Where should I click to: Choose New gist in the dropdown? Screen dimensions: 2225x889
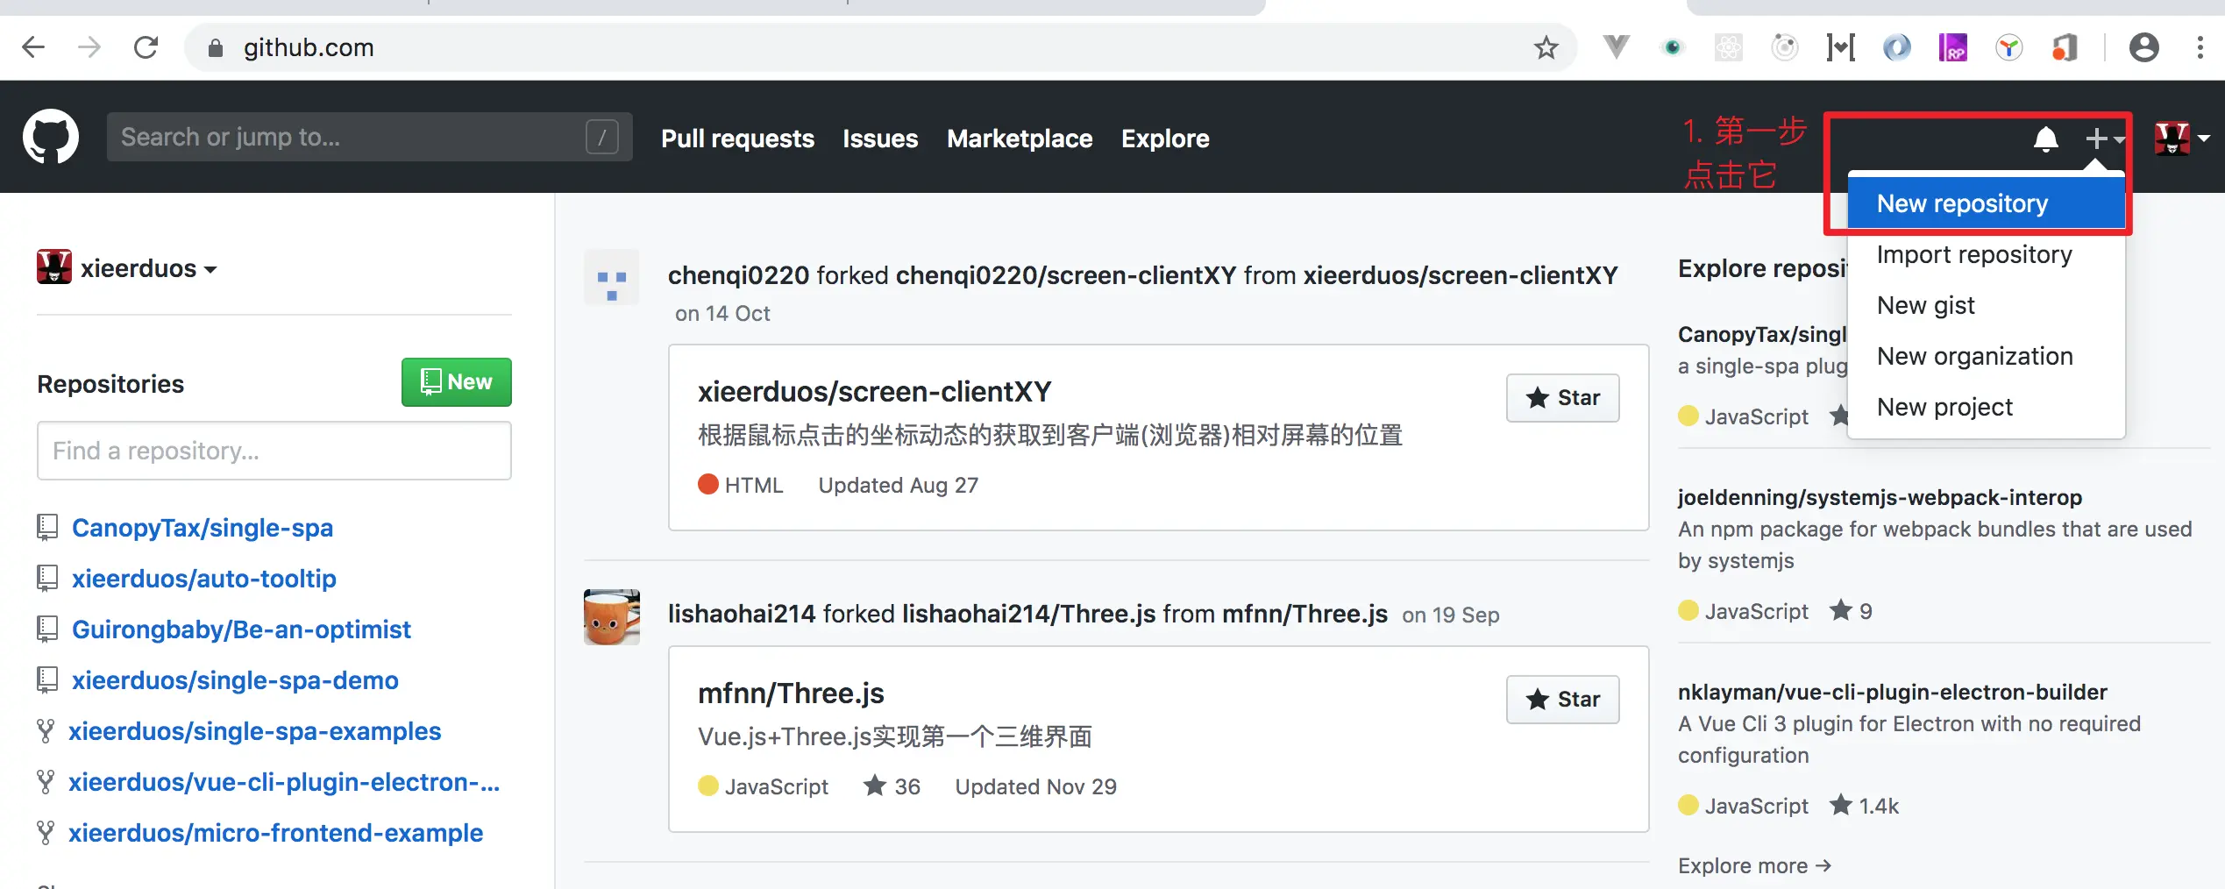click(x=1987, y=305)
